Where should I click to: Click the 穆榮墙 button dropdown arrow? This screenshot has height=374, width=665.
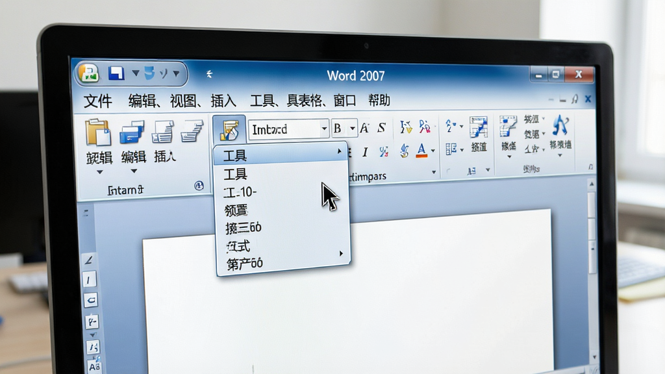560,156
